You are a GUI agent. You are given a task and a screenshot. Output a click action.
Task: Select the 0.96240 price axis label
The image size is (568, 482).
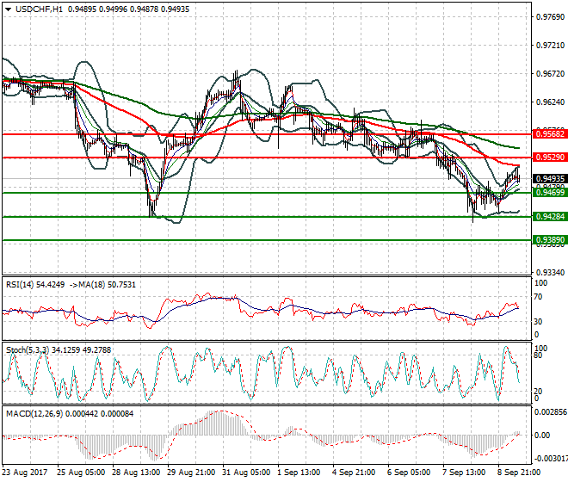[550, 102]
